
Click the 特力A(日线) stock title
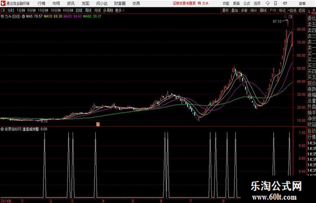10,16
